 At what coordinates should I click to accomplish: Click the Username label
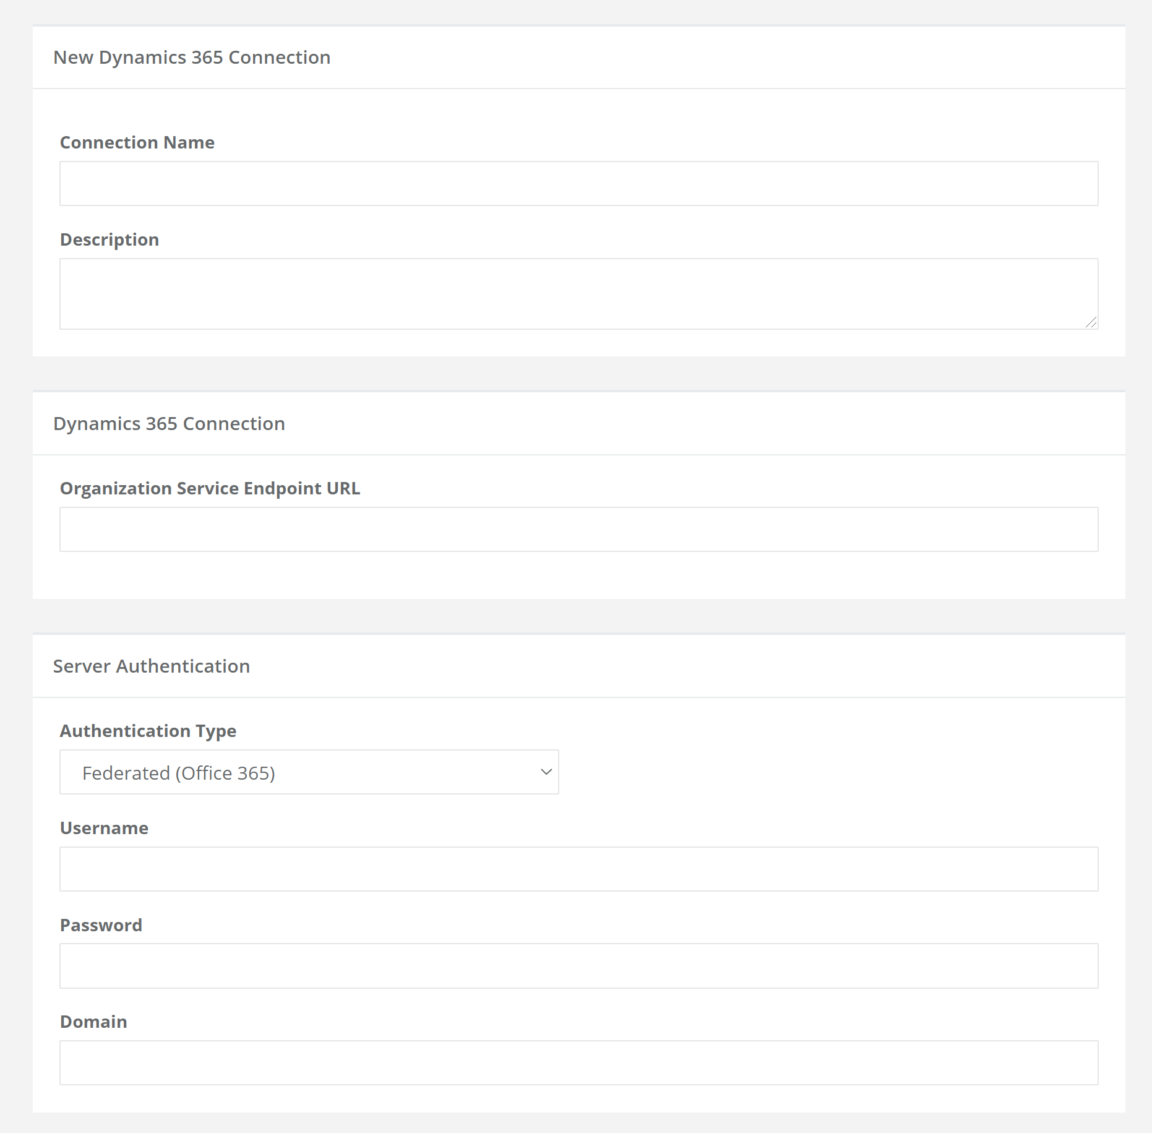[x=104, y=828]
